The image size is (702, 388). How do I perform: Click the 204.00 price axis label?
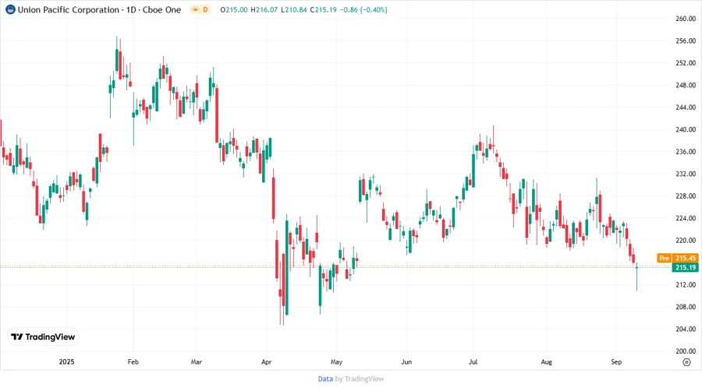pyautogui.click(x=686, y=329)
